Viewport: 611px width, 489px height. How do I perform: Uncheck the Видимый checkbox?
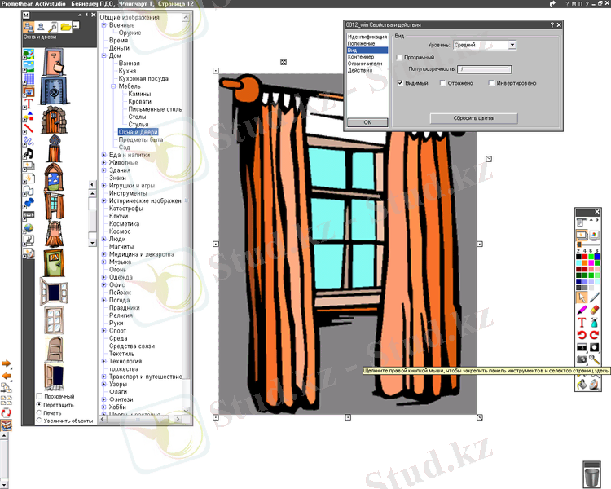pyautogui.click(x=400, y=83)
